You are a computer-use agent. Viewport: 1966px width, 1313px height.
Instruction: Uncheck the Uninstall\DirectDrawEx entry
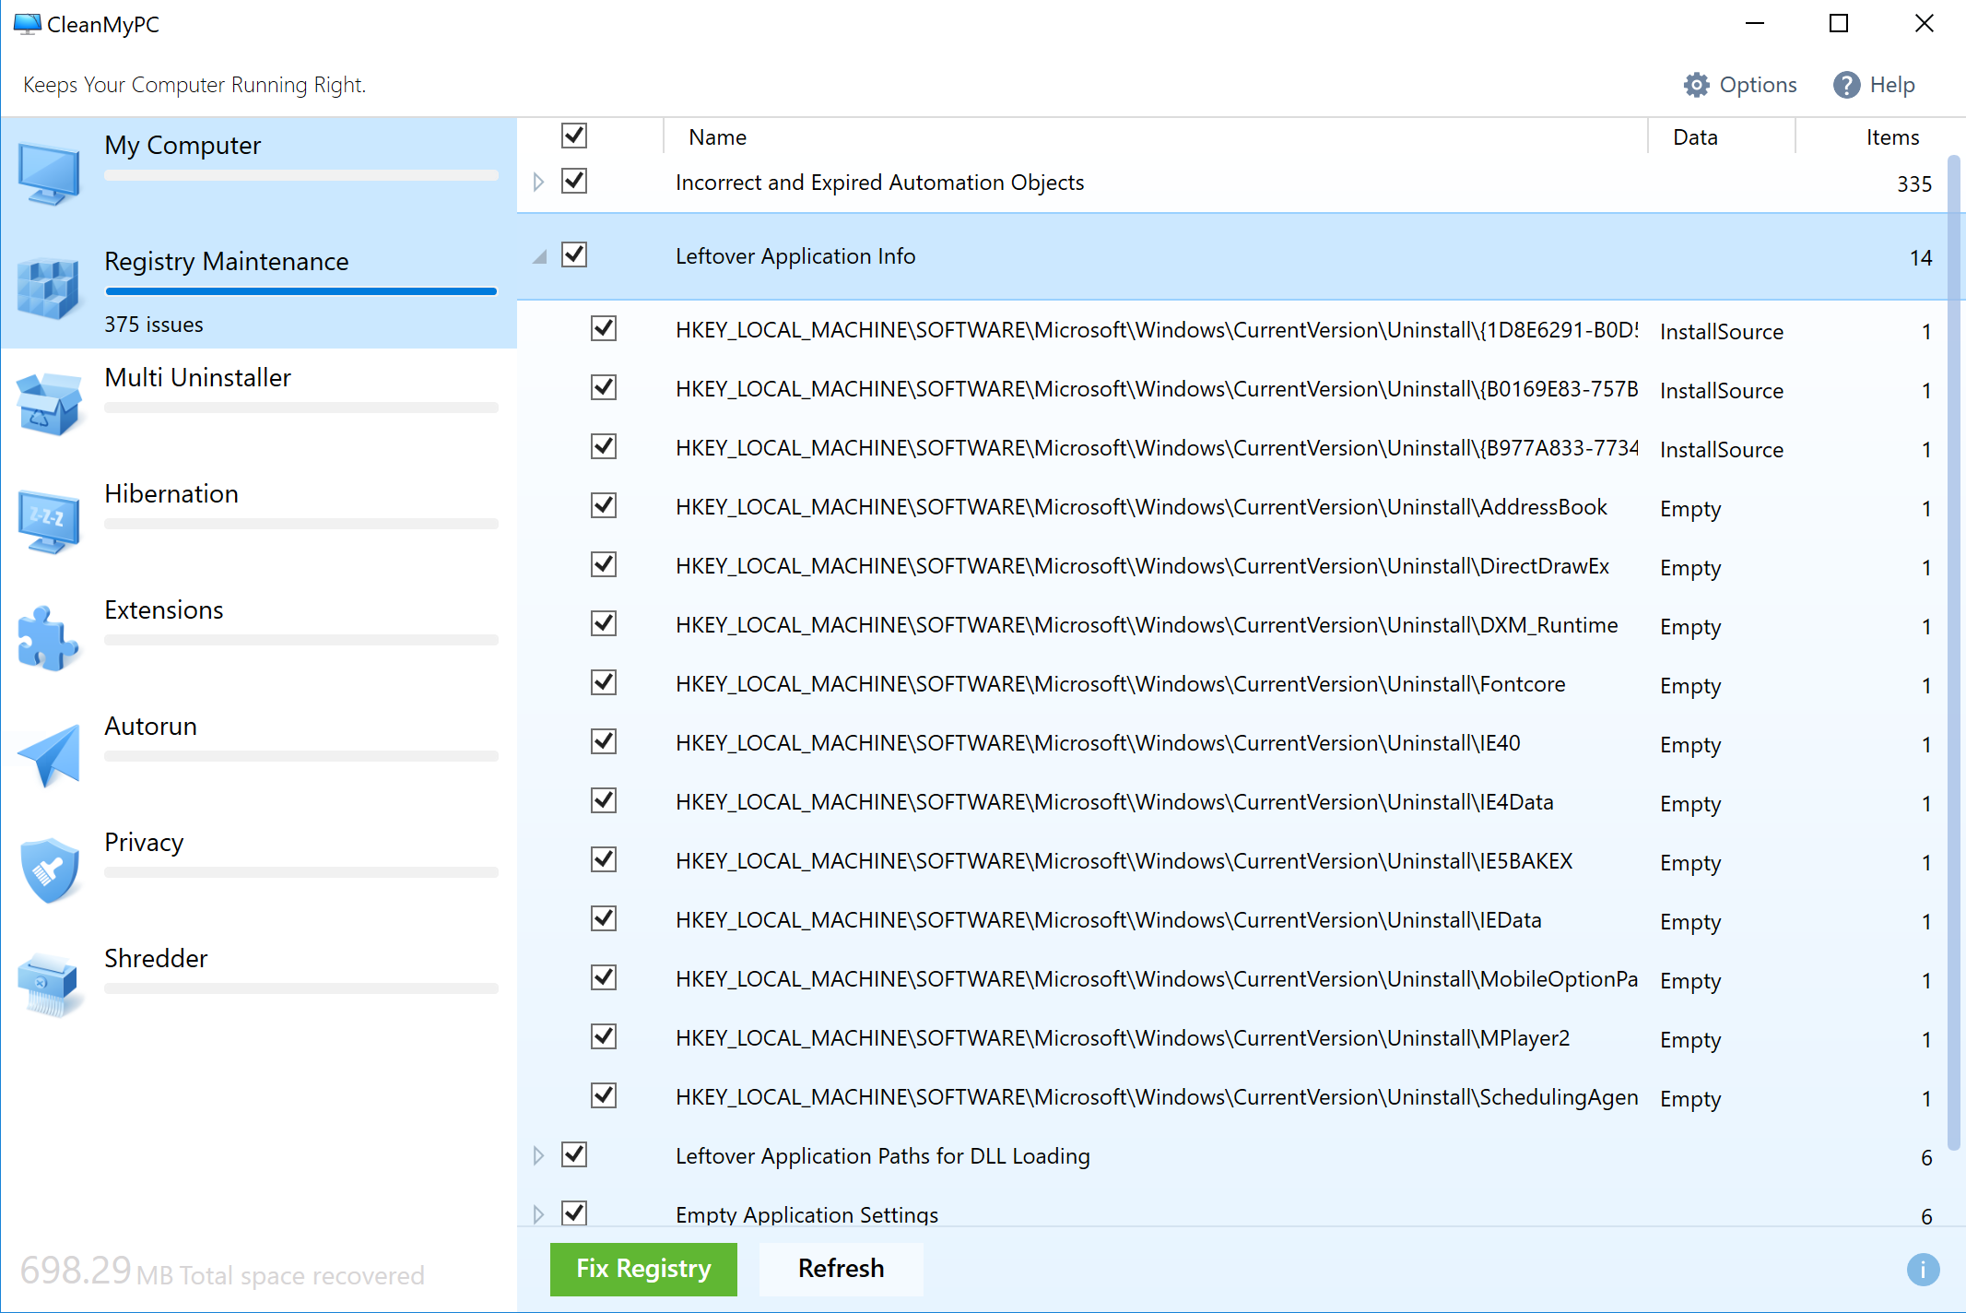(x=604, y=564)
